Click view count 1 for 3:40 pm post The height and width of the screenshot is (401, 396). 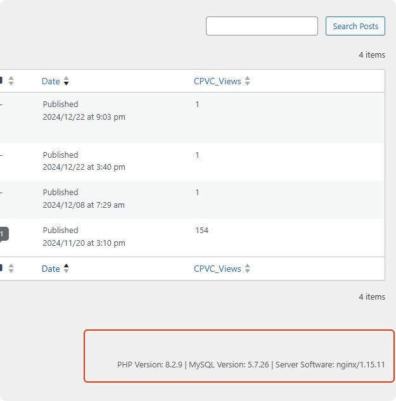[x=197, y=155]
